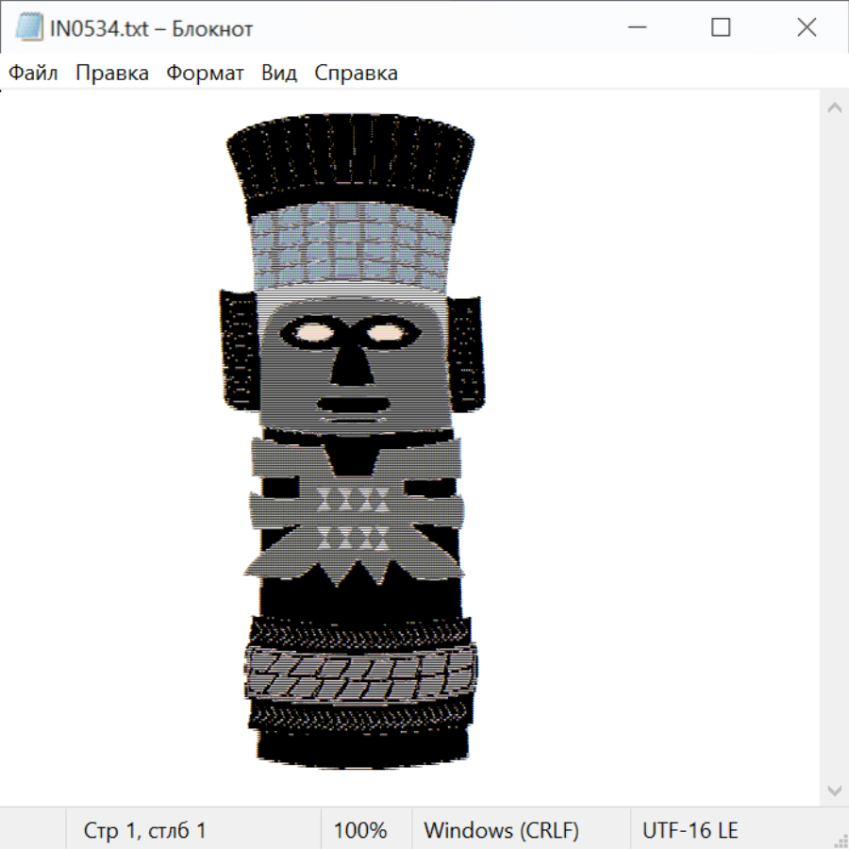Open the Вид menu
This screenshot has height=849, width=849.
279,74
